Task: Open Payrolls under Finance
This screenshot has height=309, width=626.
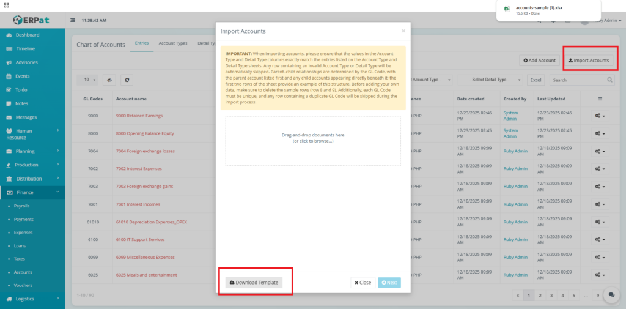Action: click(x=21, y=206)
